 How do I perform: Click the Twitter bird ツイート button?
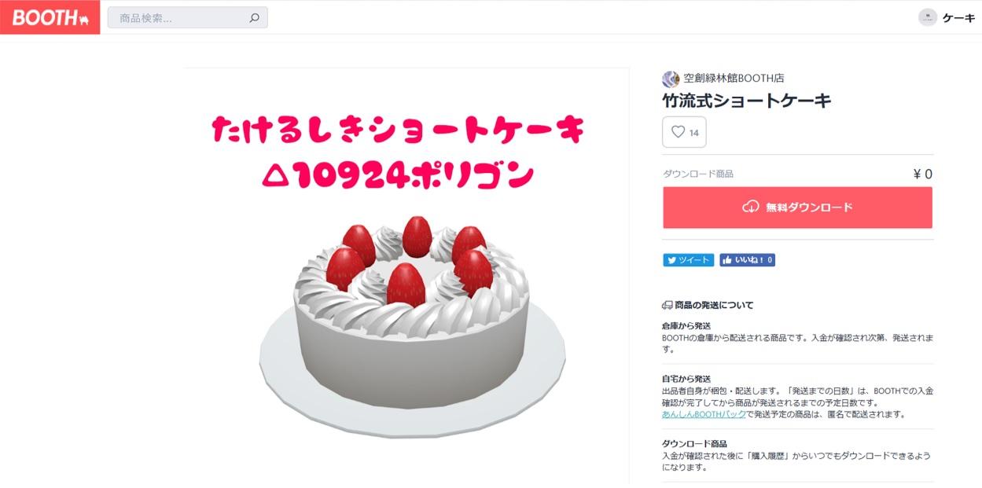click(x=688, y=260)
